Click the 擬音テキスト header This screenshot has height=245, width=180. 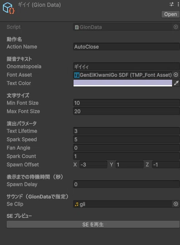tap(19, 59)
